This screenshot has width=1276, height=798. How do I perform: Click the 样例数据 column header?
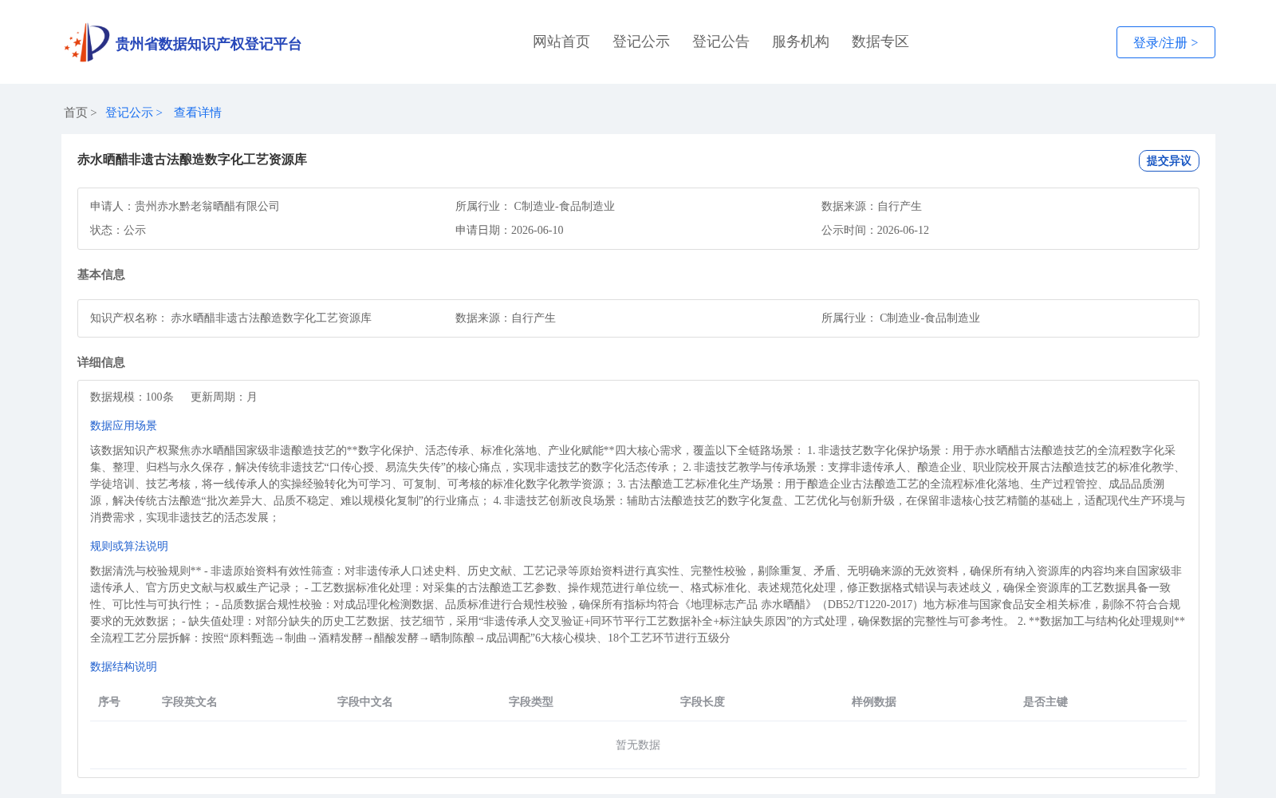tap(874, 701)
